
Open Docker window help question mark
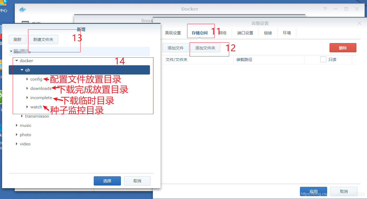tap(325, 9)
